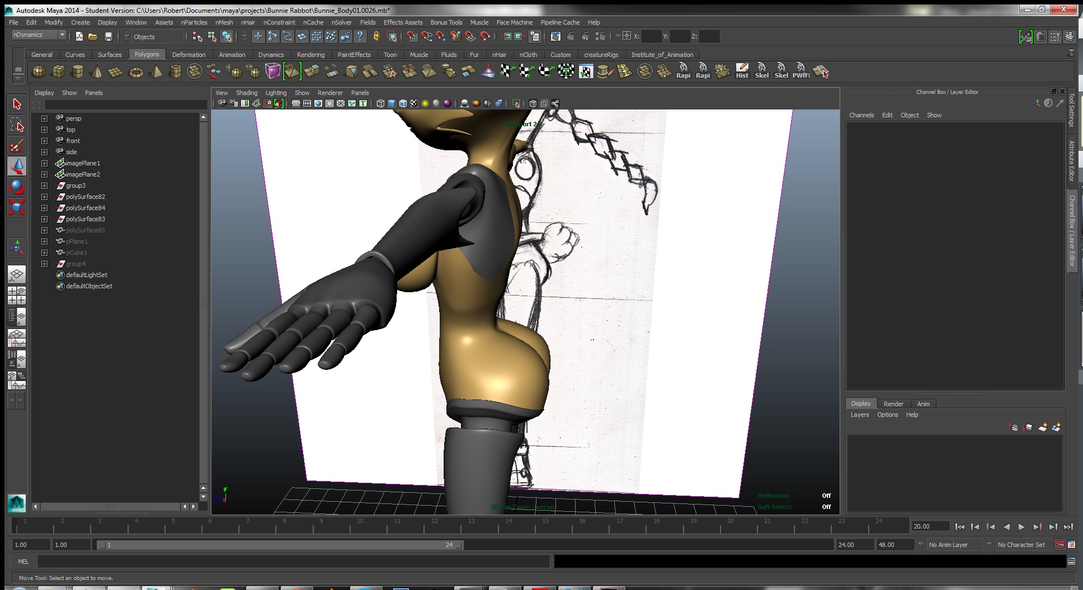Pick the Scale tool in the toolbox
The width and height of the screenshot is (1083, 590).
(17, 207)
